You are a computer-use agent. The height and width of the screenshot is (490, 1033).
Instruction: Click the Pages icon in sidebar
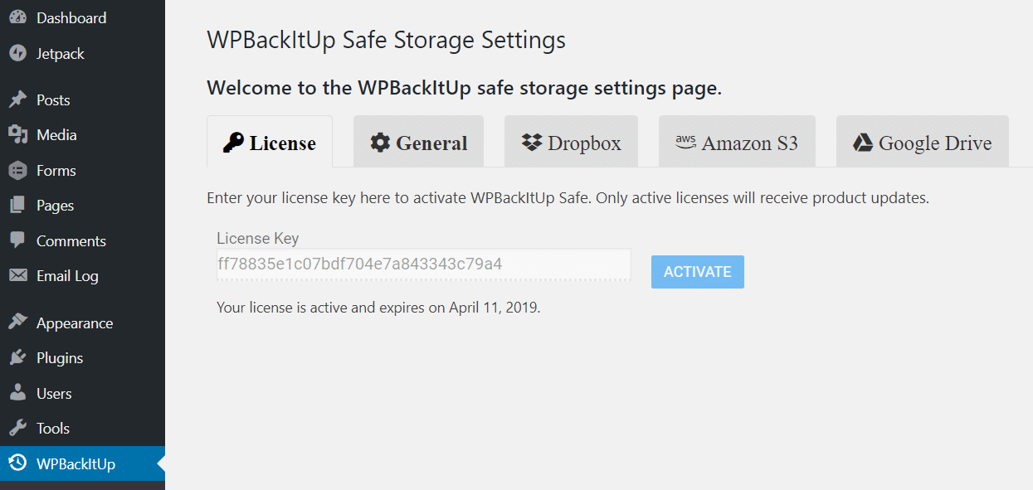coord(17,206)
